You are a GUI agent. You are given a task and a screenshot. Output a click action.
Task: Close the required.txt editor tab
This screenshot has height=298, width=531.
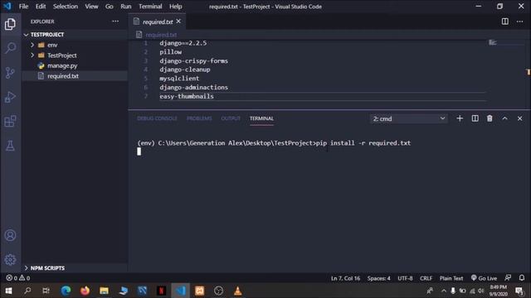pyautogui.click(x=178, y=22)
